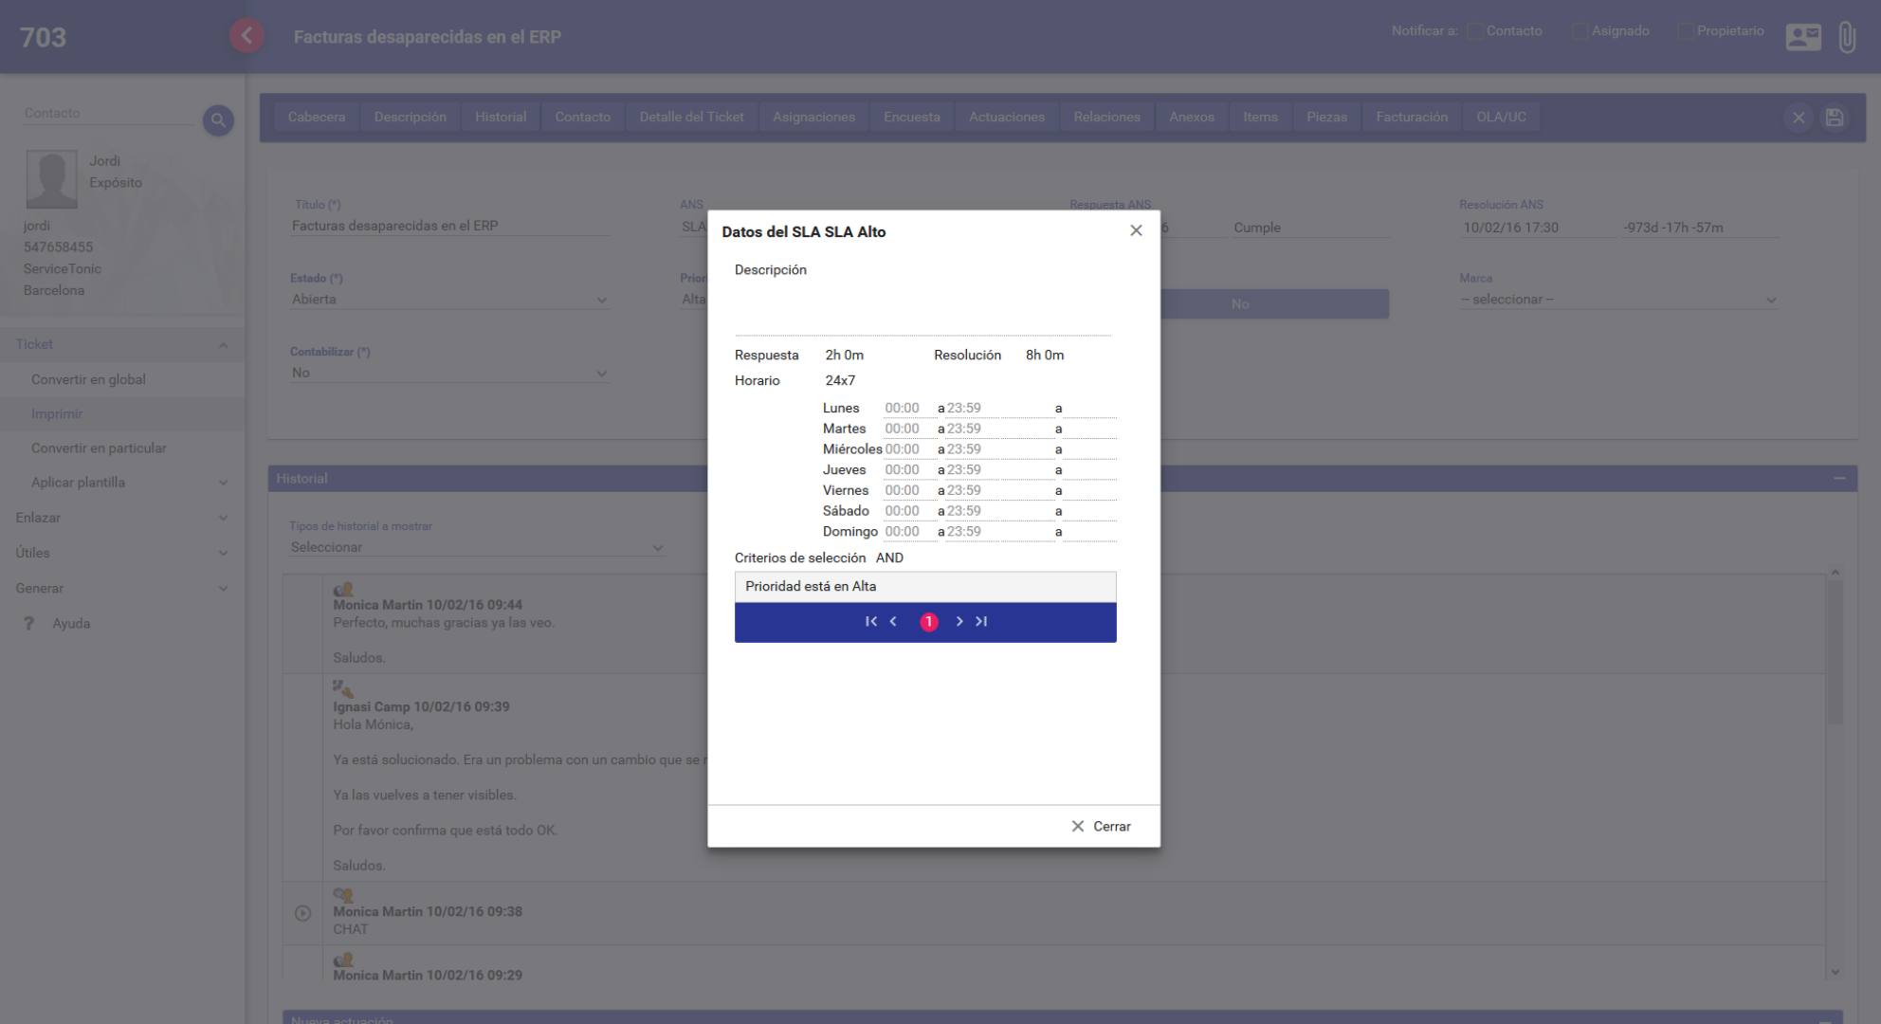This screenshot has width=1881, height=1024.
Task: Click the Contacto search input field
Action: pyautogui.click(x=108, y=114)
